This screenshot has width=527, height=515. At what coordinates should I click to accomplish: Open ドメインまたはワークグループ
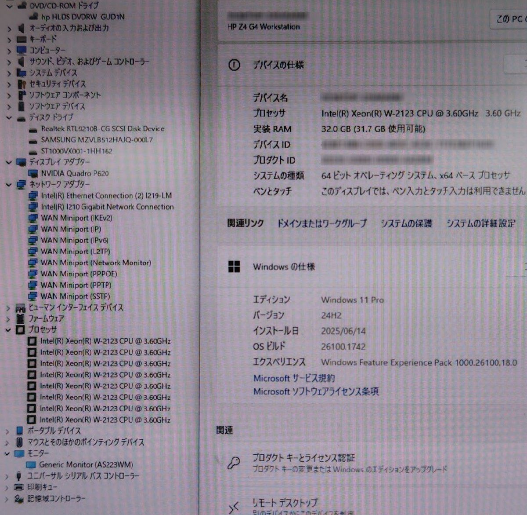tap(321, 223)
